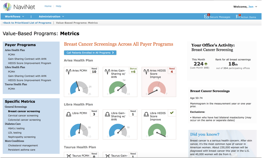This screenshot has height=158, width=262.
Task: Select Colorectal cancer screening metric
Action: click(x=24, y=120)
